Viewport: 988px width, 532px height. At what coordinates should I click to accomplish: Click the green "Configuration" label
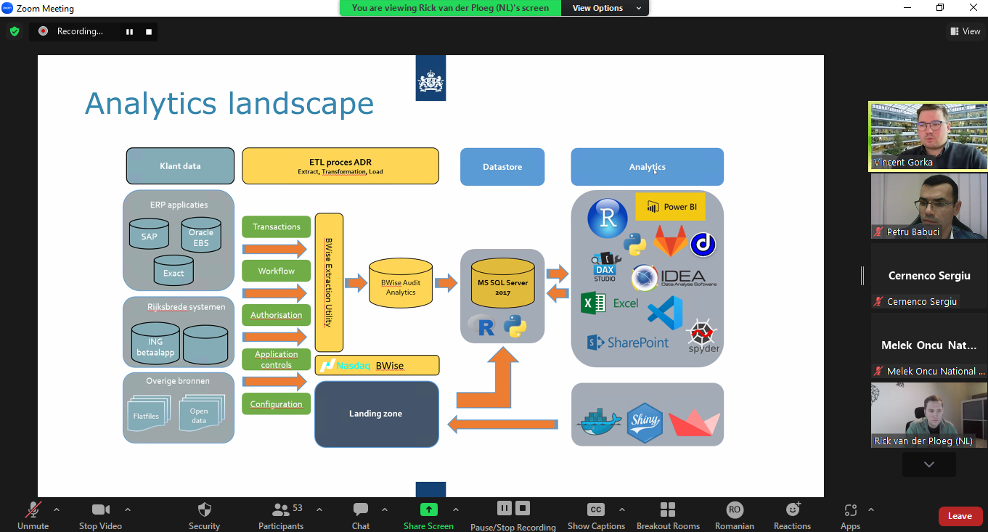click(x=277, y=404)
